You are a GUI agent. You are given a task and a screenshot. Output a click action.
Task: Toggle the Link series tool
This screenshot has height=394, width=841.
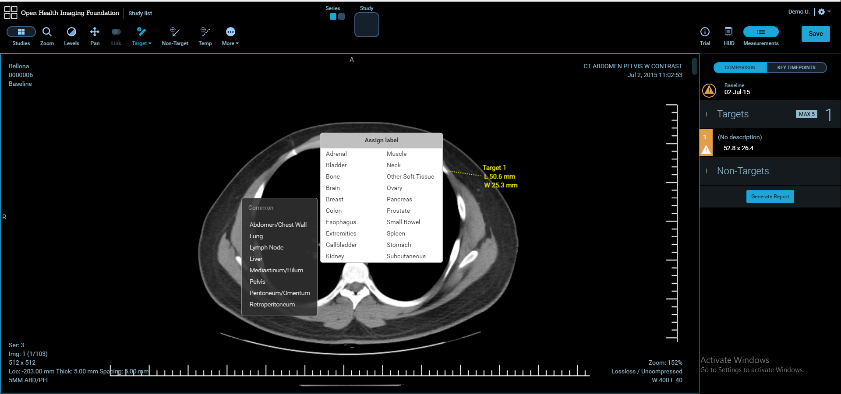pos(116,32)
